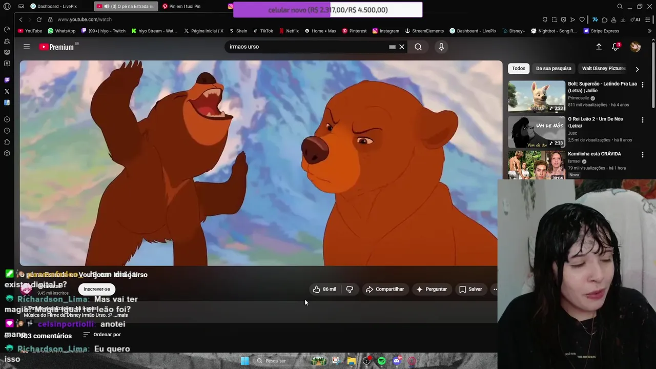Add page to favorites heart icon
This screenshot has height=369, width=656.
click(582, 19)
